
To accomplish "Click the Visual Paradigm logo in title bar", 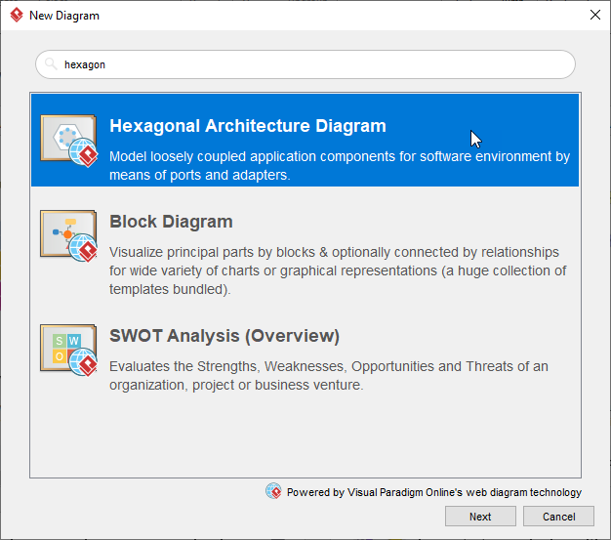I will pos(17,16).
